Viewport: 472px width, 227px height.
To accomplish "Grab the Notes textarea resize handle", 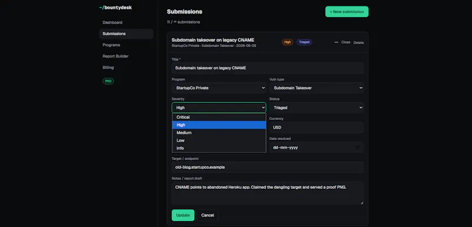I will [362, 203].
